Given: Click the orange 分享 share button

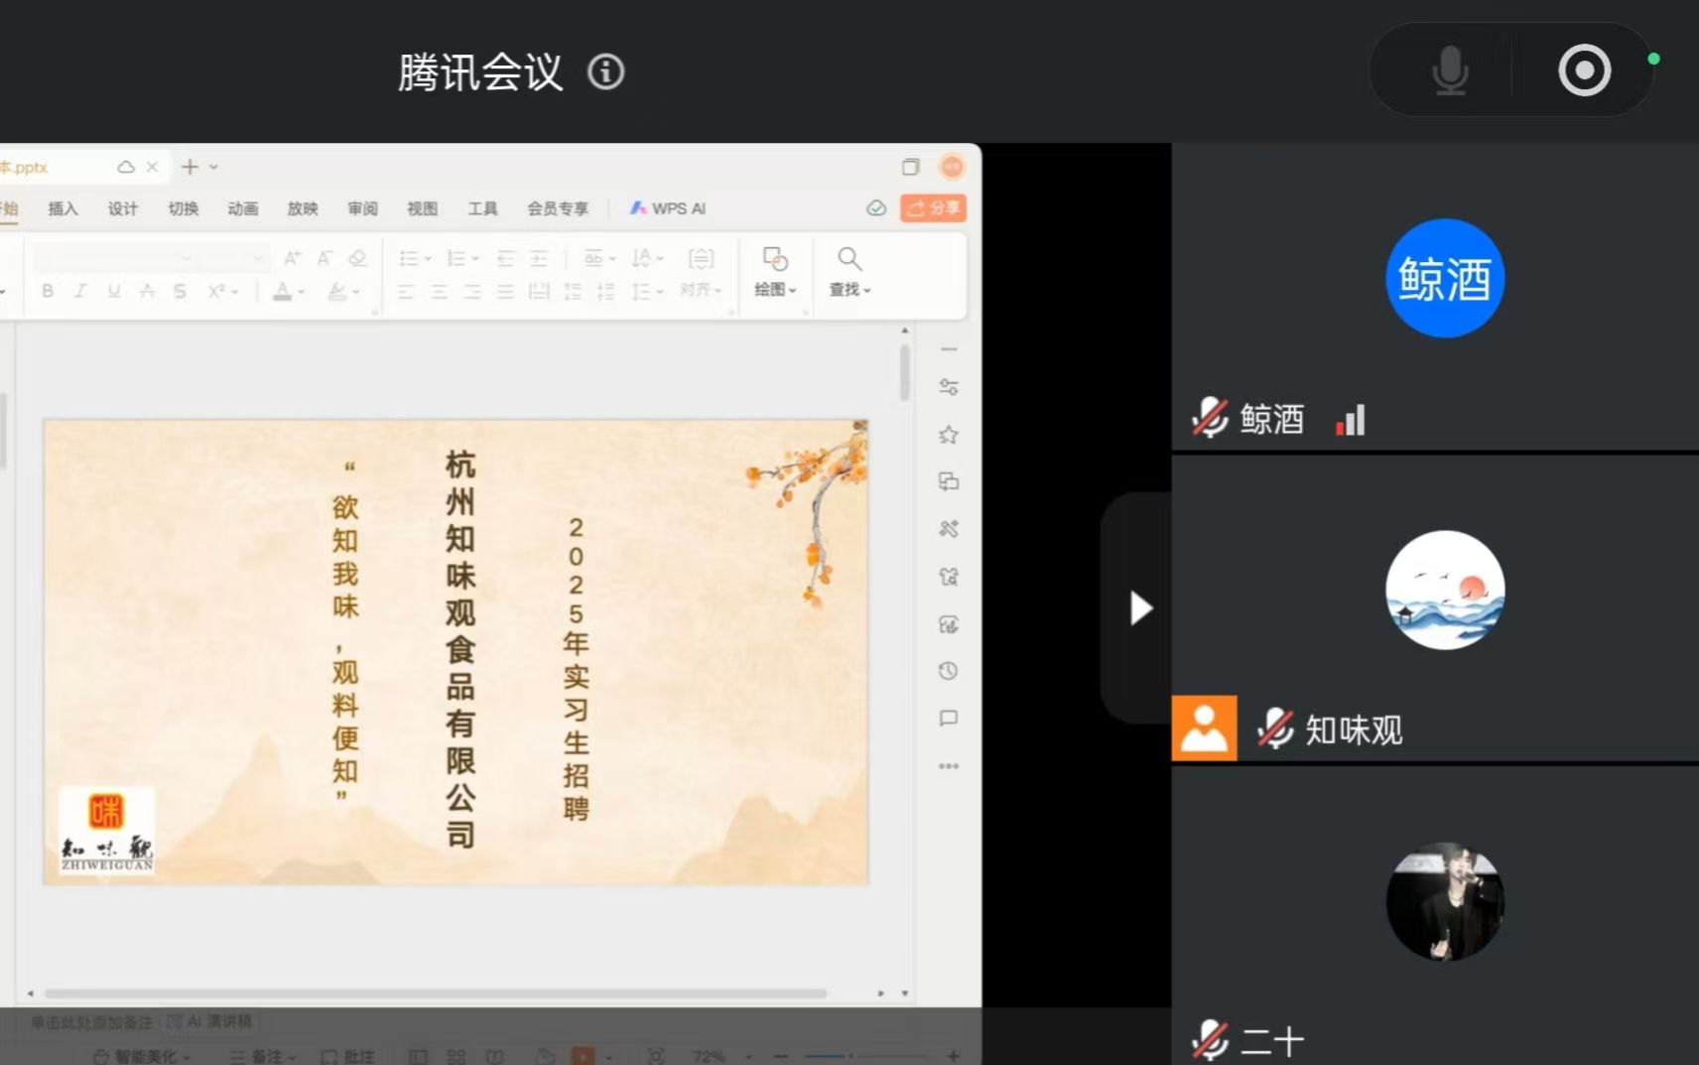Looking at the screenshot, I should tap(933, 207).
